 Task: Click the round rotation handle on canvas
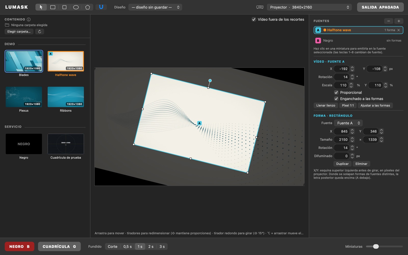click(210, 81)
